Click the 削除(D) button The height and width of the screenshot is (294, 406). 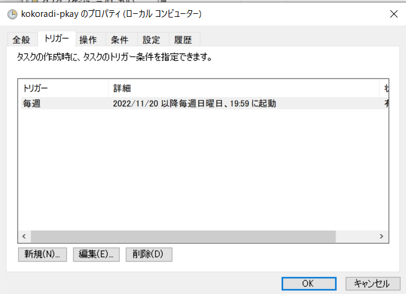(149, 254)
